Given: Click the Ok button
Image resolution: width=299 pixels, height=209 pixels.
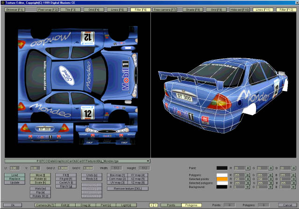Looking at the screenshot, I should pos(13,205).
